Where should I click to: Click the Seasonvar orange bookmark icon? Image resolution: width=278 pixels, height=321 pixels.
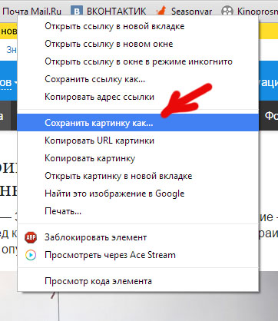pyautogui.click(x=161, y=12)
